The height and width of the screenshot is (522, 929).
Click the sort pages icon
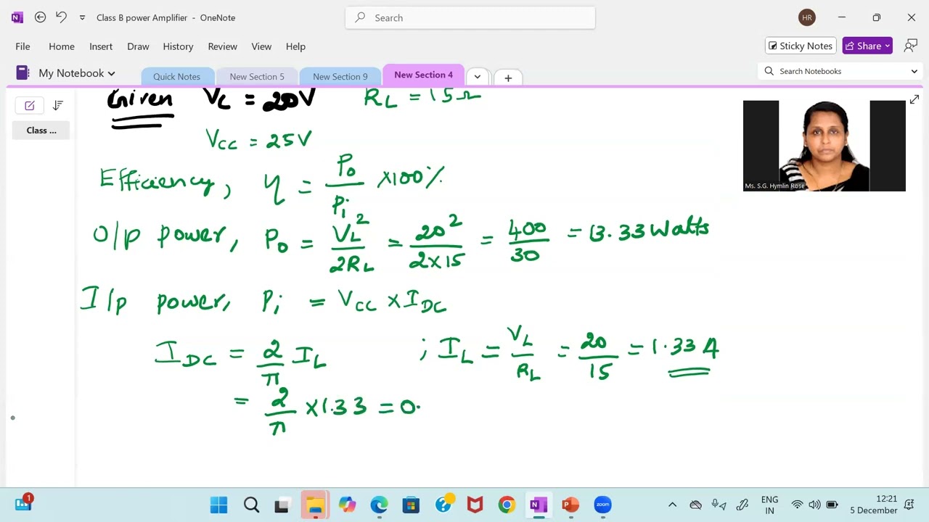[58, 106]
